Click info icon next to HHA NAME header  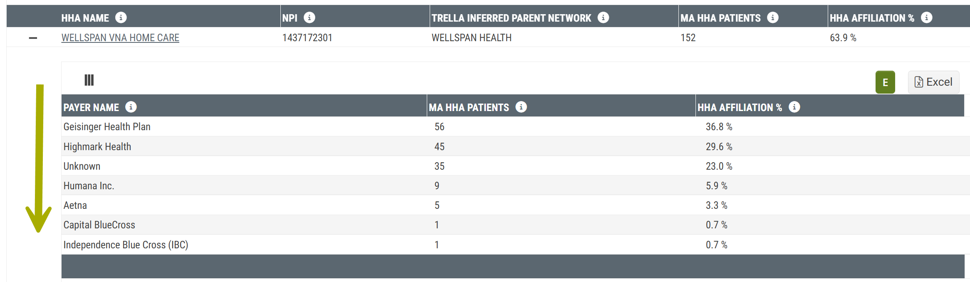(121, 17)
